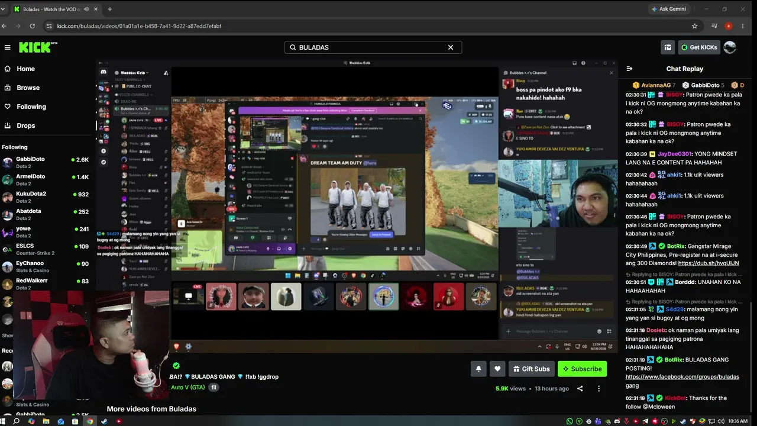Screen dimensions: 757x426
Task: Open the Kick hamburger sidebar menu
Action: (7, 47)
